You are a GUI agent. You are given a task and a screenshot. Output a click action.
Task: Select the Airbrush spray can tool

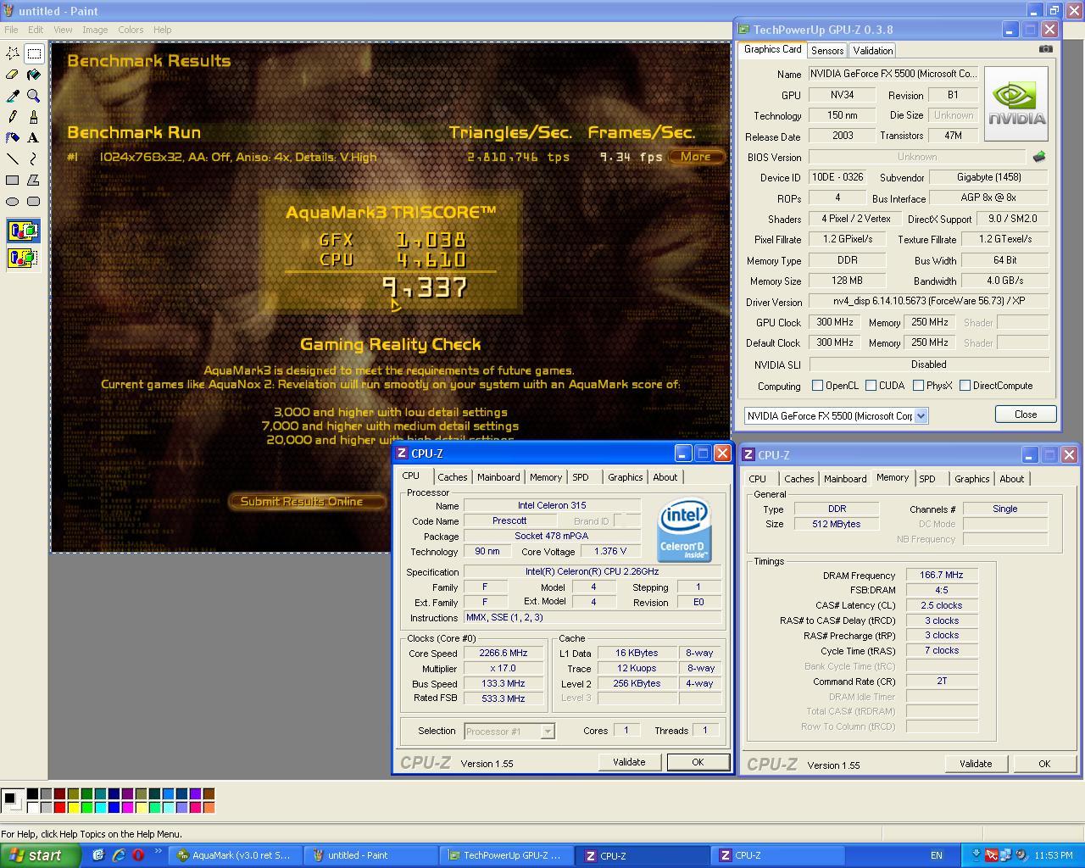pyautogui.click(x=13, y=137)
